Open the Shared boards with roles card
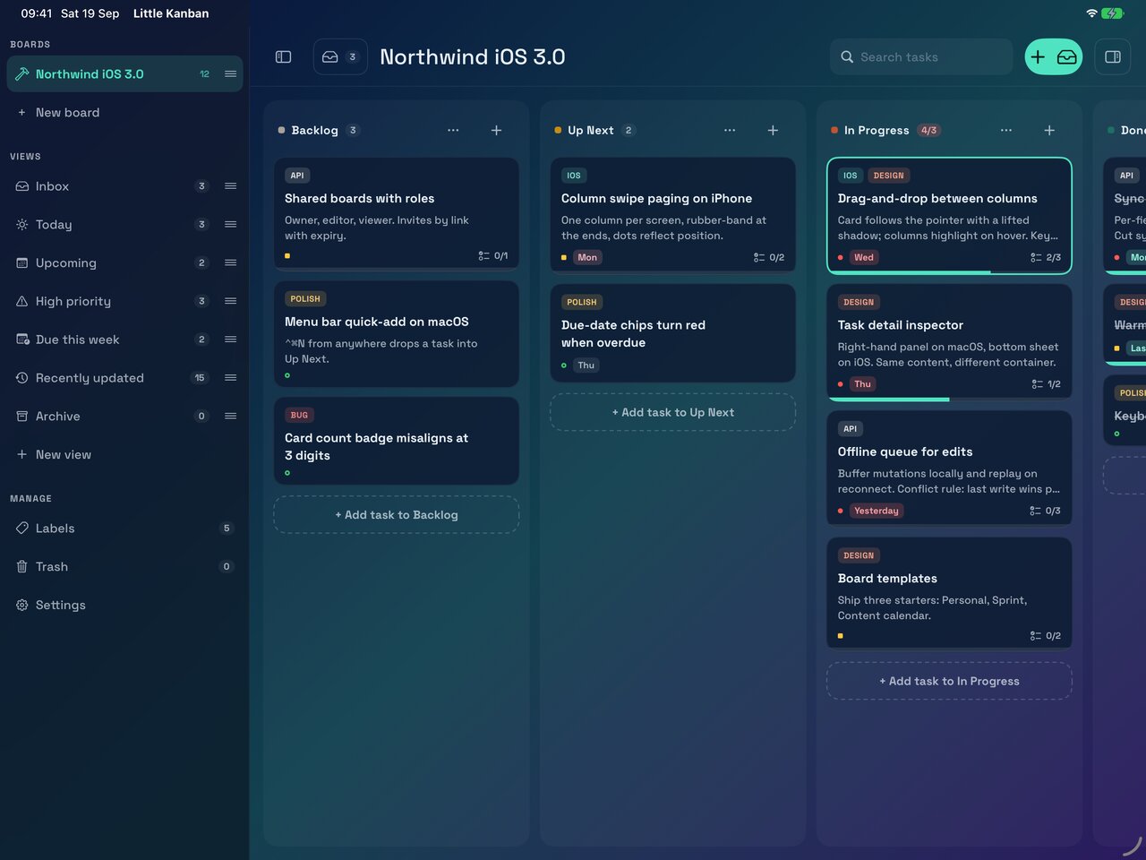Screen dimensions: 1146x860 (397, 213)
